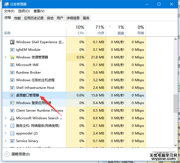
Task: Click the process list scrollbar thumb
Action: tap(175, 104)
